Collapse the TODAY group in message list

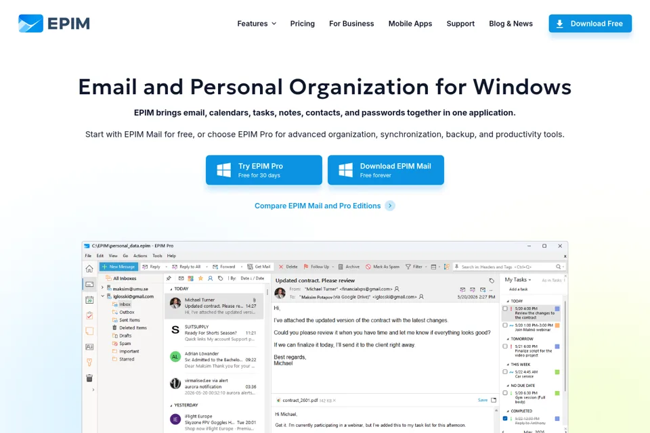[171, 289]
